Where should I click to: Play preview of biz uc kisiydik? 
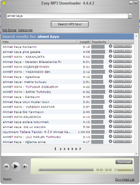click(110, 126)
